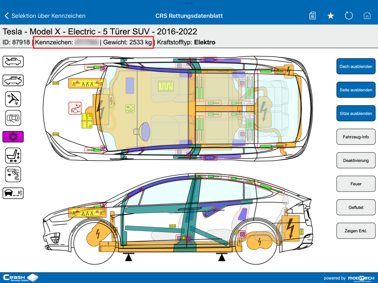This screenshot has height=283, width=378.
Task: Click Zeigen Erkl. button
Action: coord(356,231)
